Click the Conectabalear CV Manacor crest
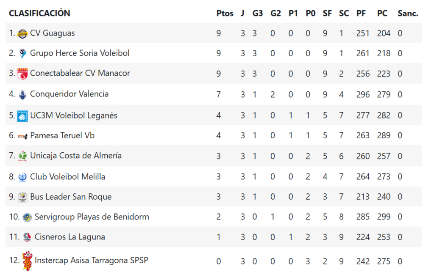The width and height of the screenshot is (434, 272). tap(23, 73)
